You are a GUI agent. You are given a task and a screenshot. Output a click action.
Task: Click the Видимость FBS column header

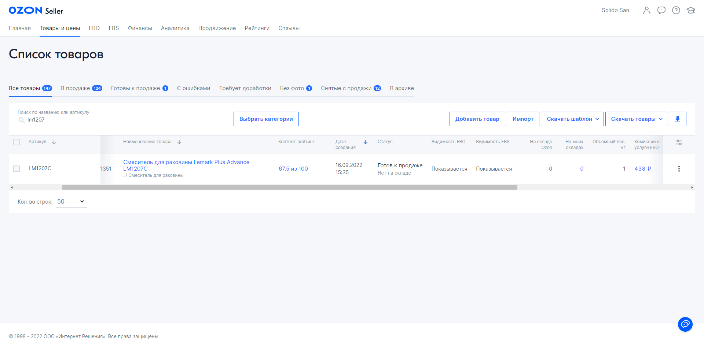[493, 142]
